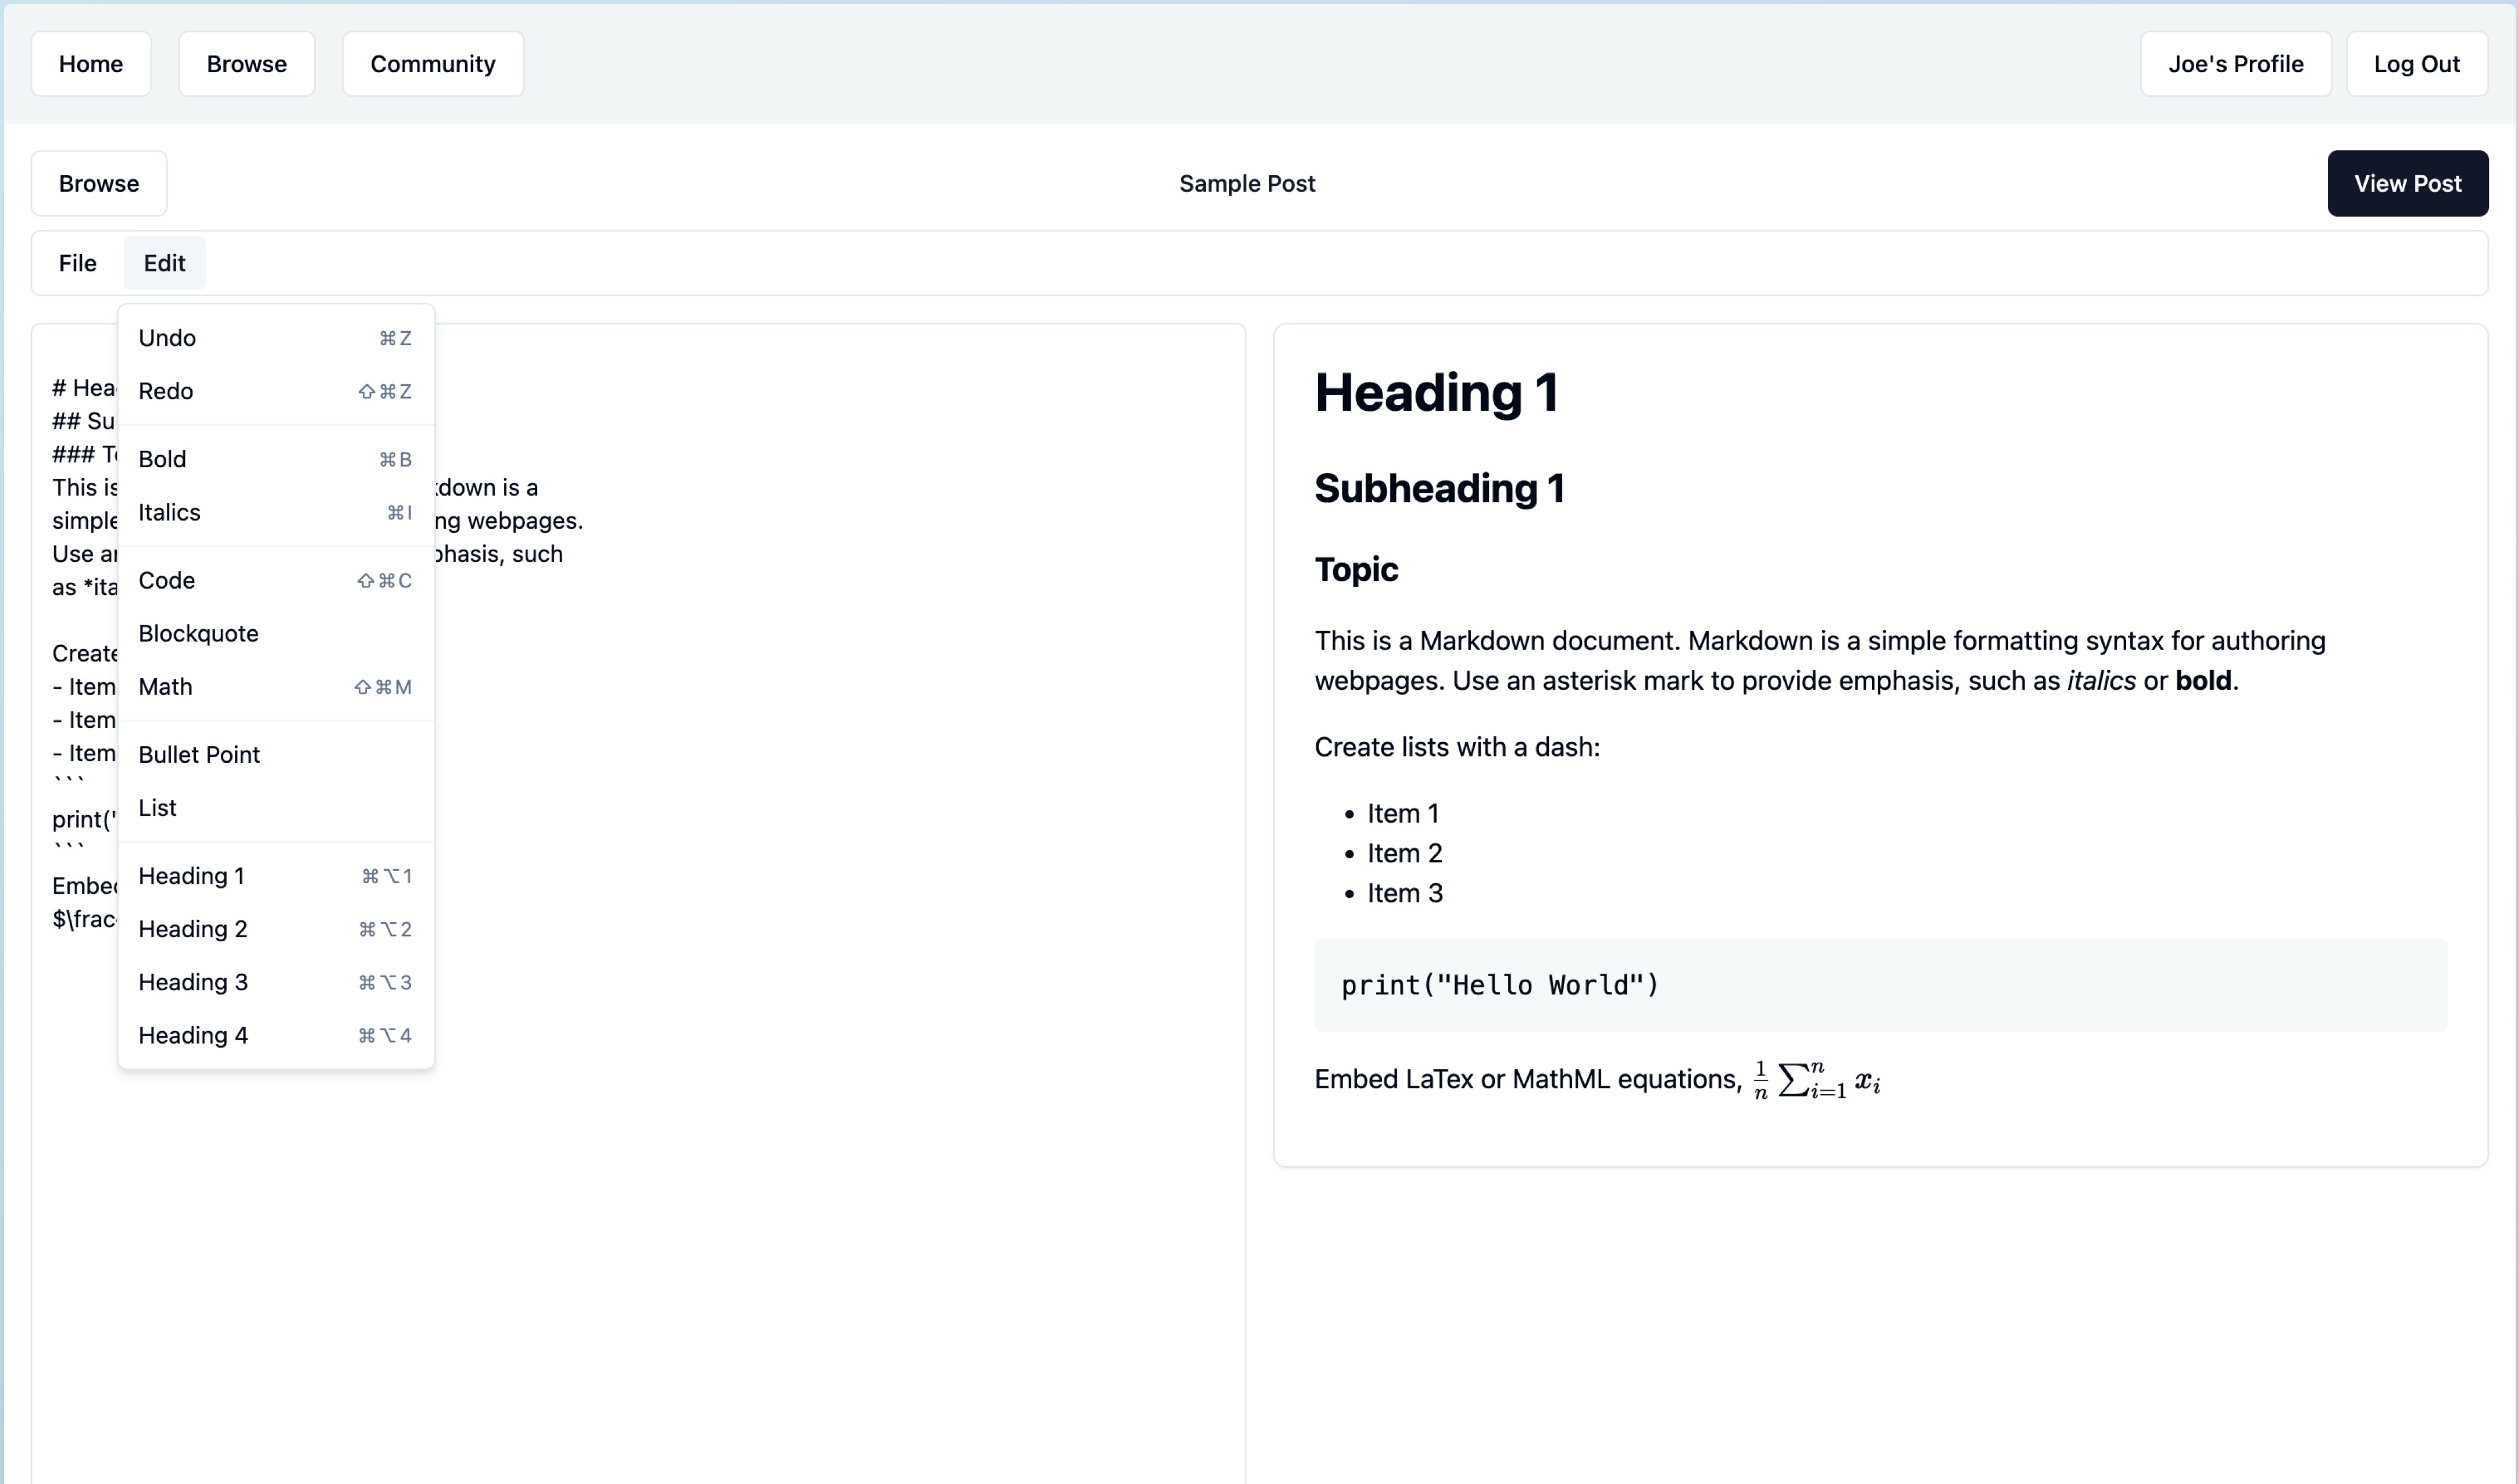This screenshot has height=1484, width=2518.
Task: Choose Heading 2 in the Edit menu
Action: tap(276, 929)
